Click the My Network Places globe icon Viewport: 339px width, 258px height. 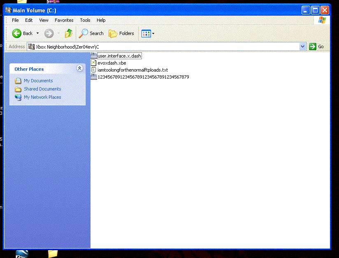18,98
